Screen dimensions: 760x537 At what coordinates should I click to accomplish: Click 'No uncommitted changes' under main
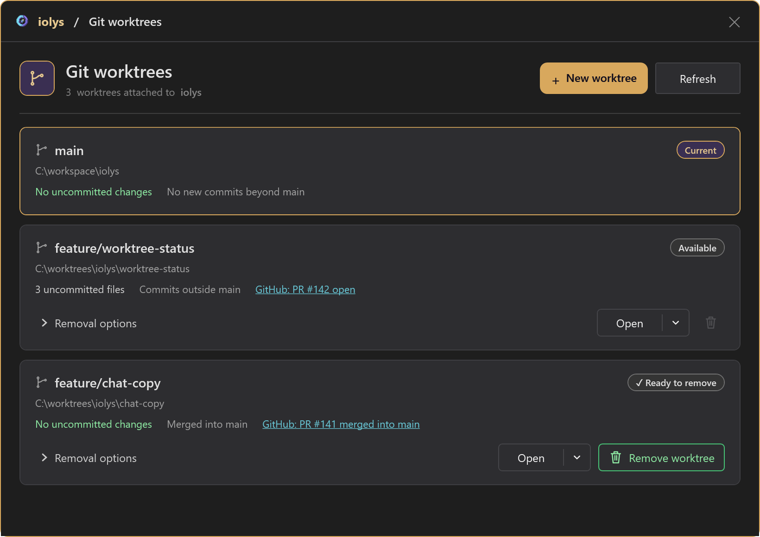pyautogui.click(x=94, y=192)
